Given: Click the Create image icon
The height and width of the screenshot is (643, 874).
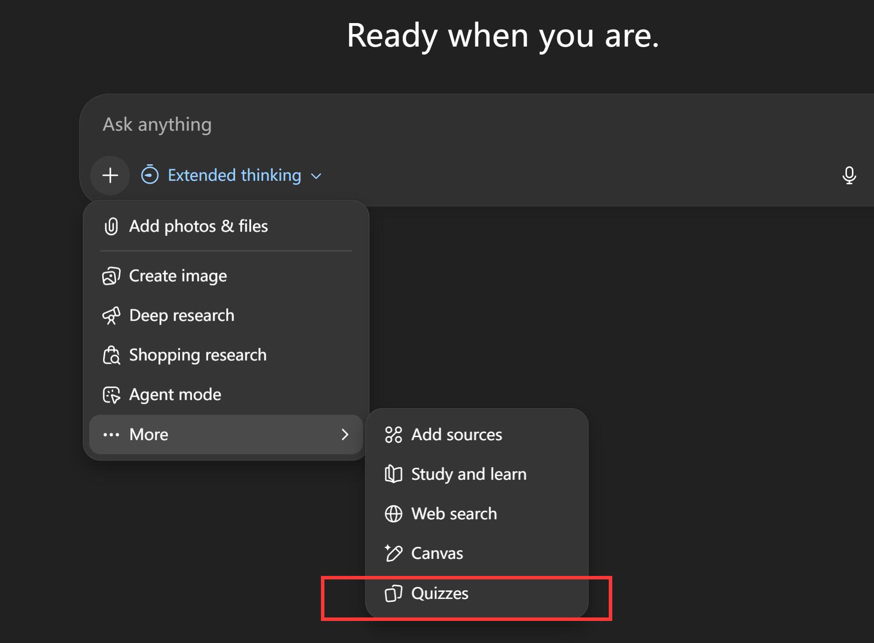Looking at the screenshot, I should click(111, 276).
